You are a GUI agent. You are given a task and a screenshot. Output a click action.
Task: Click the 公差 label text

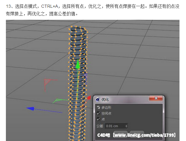[x=100, y=126]
